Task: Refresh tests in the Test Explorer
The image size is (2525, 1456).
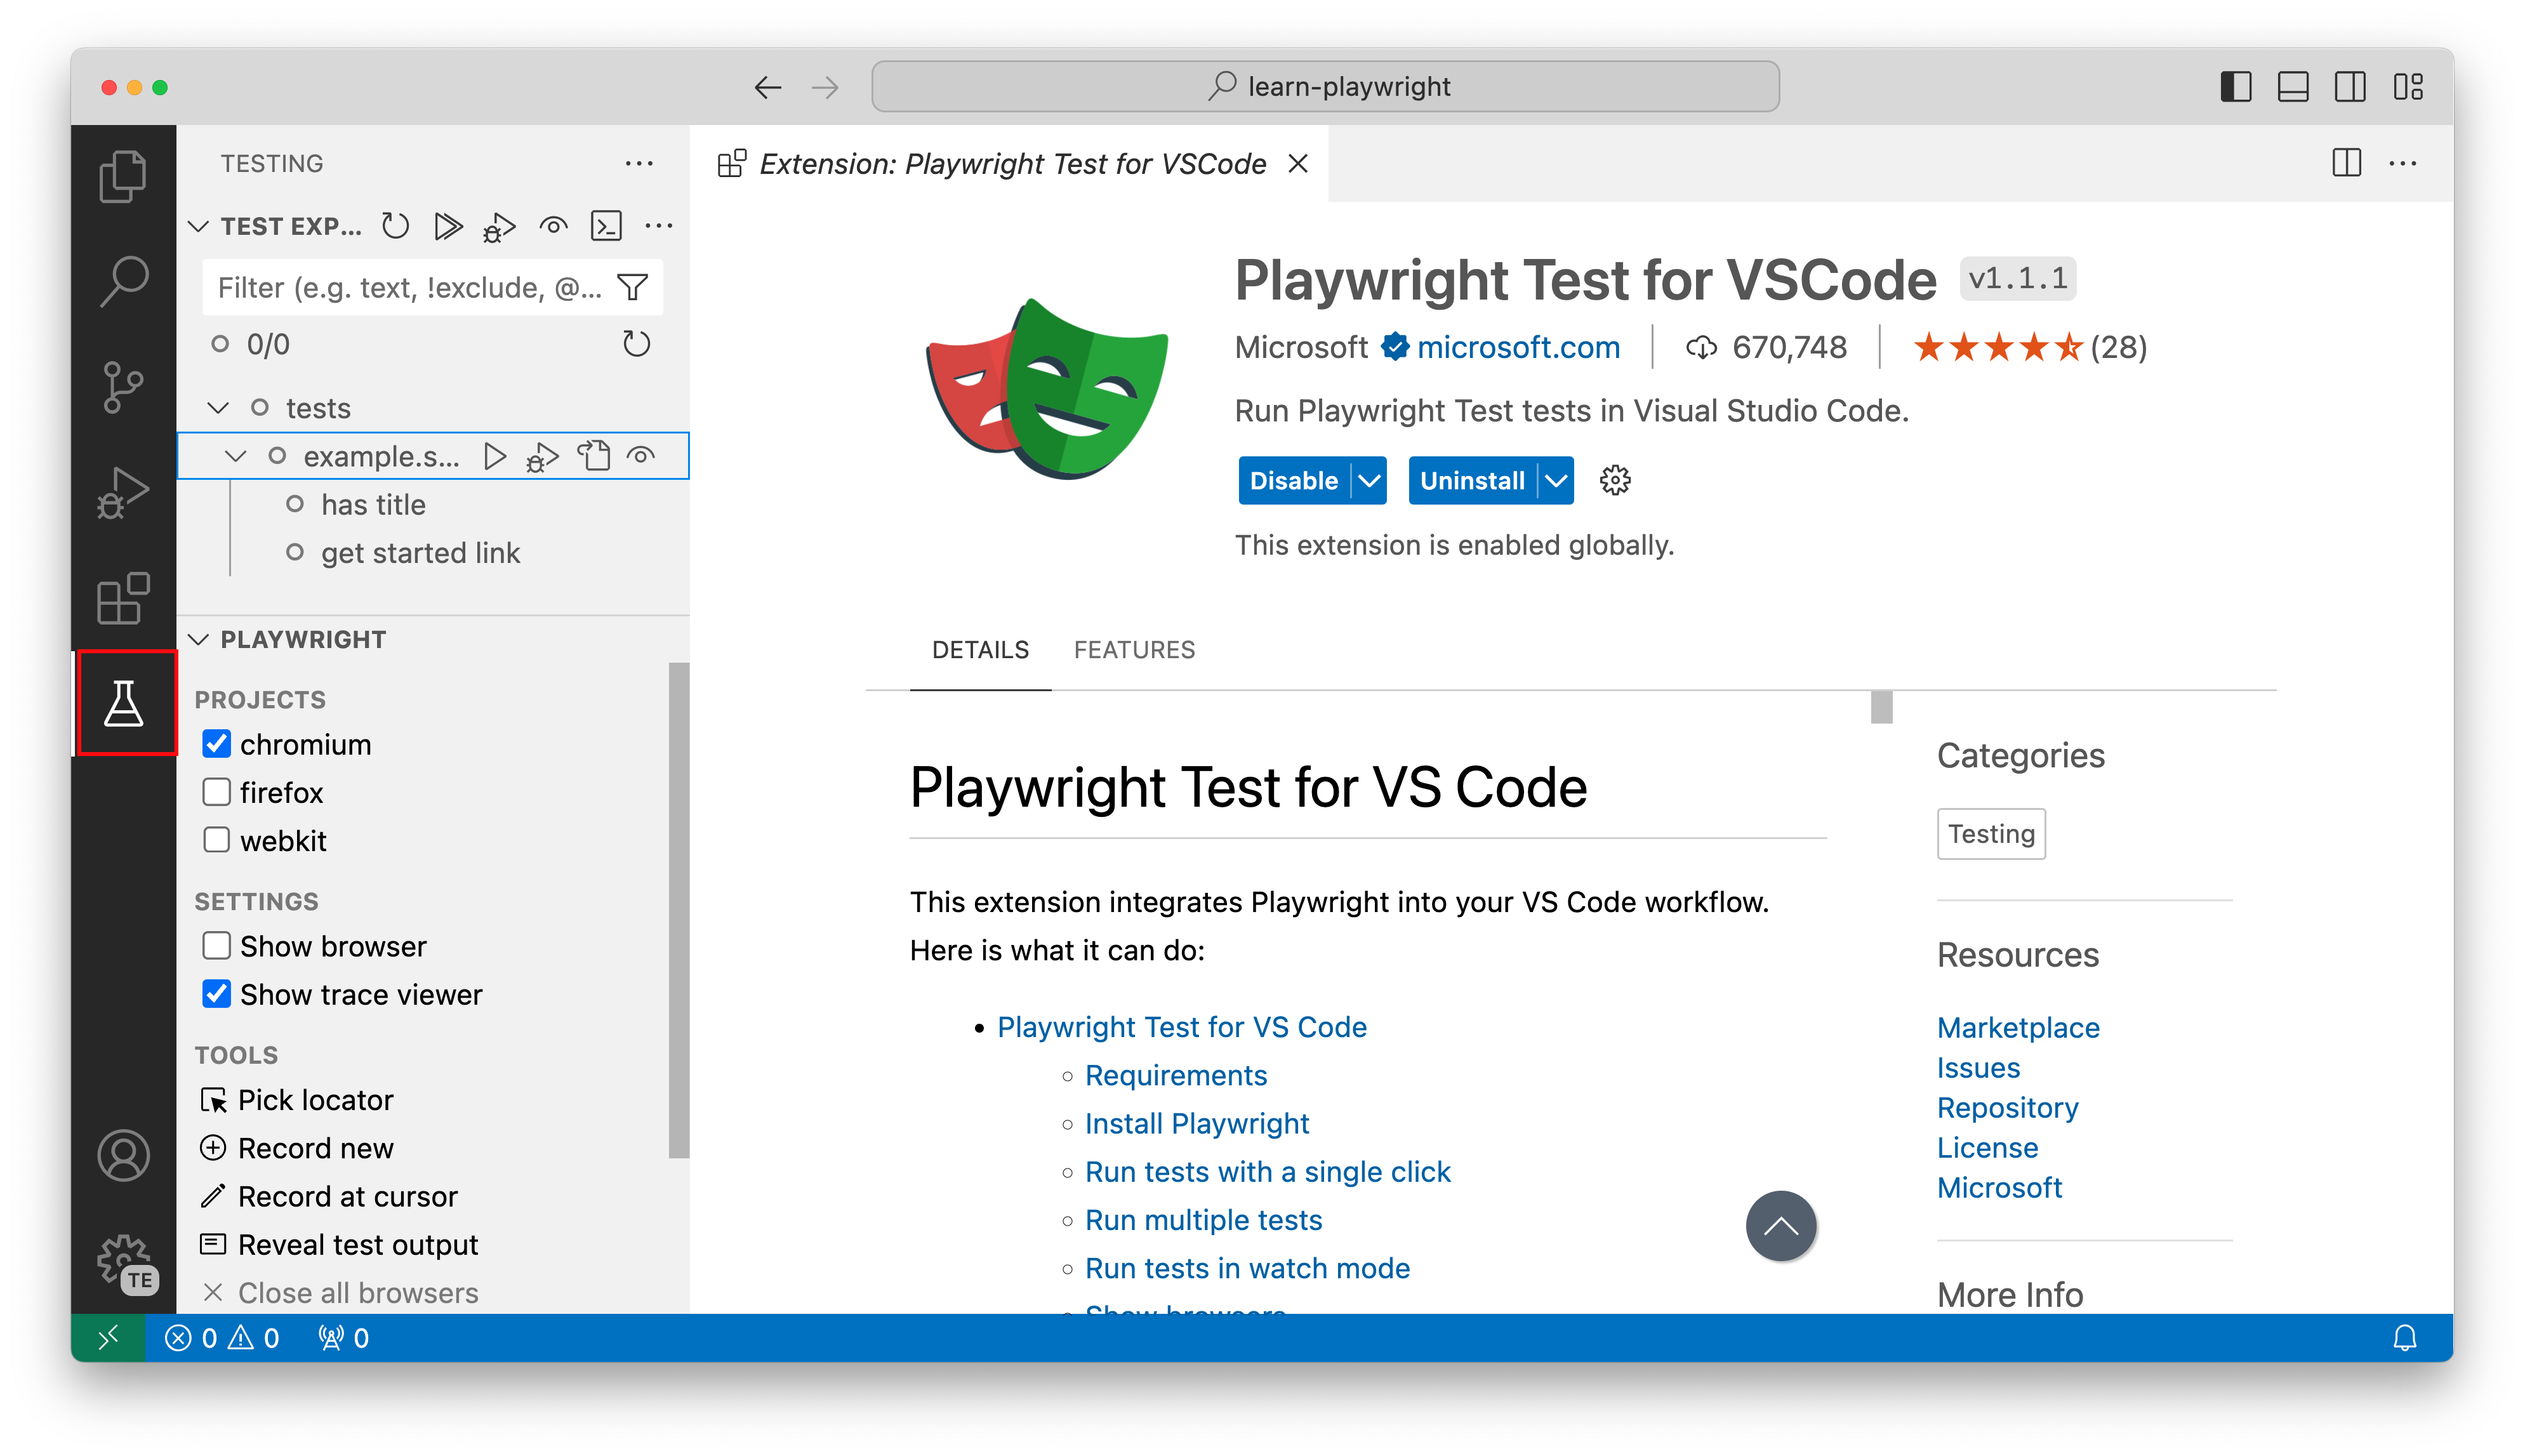Action: pos(395,226)
